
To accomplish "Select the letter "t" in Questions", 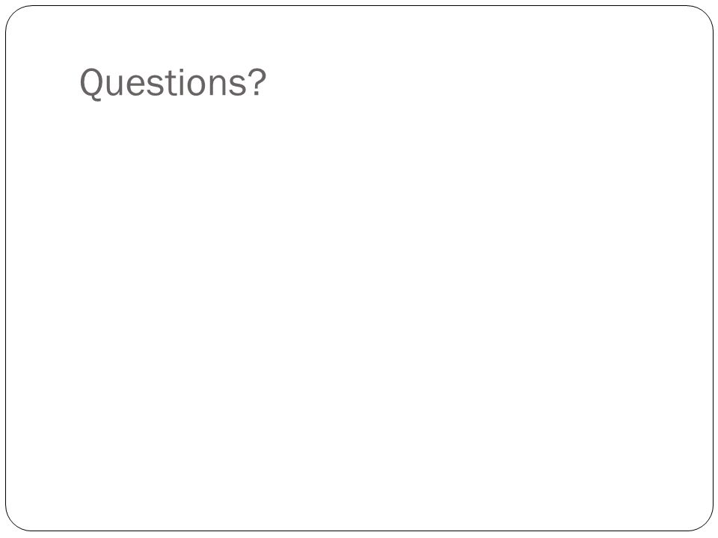I will [x=172, y=84].
